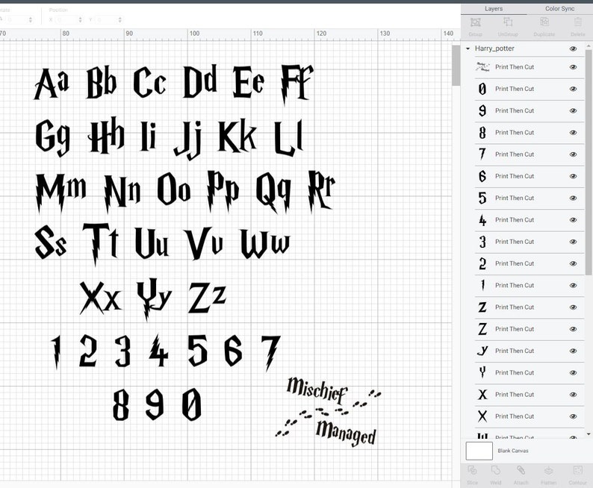Toggle visibility of the 6 layer
The width and height of the screenshot is (593, 488).
[573, 176]
